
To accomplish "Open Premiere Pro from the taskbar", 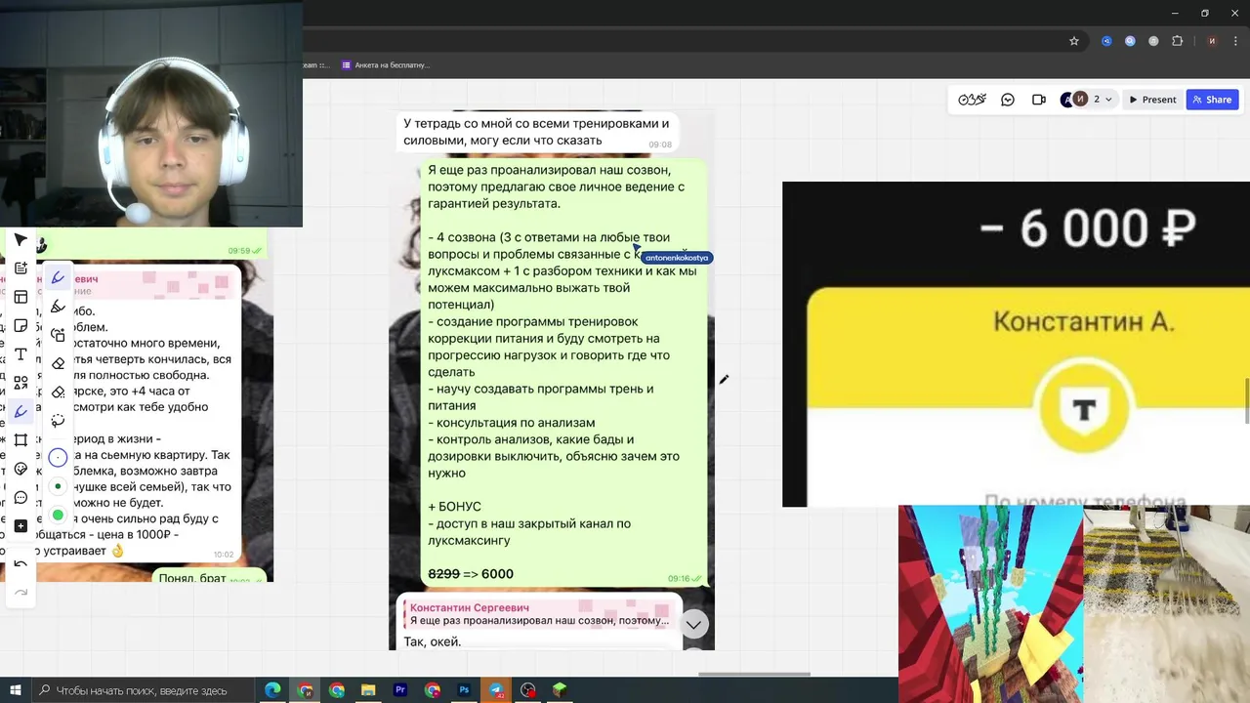I will click(x=400, y=690).
